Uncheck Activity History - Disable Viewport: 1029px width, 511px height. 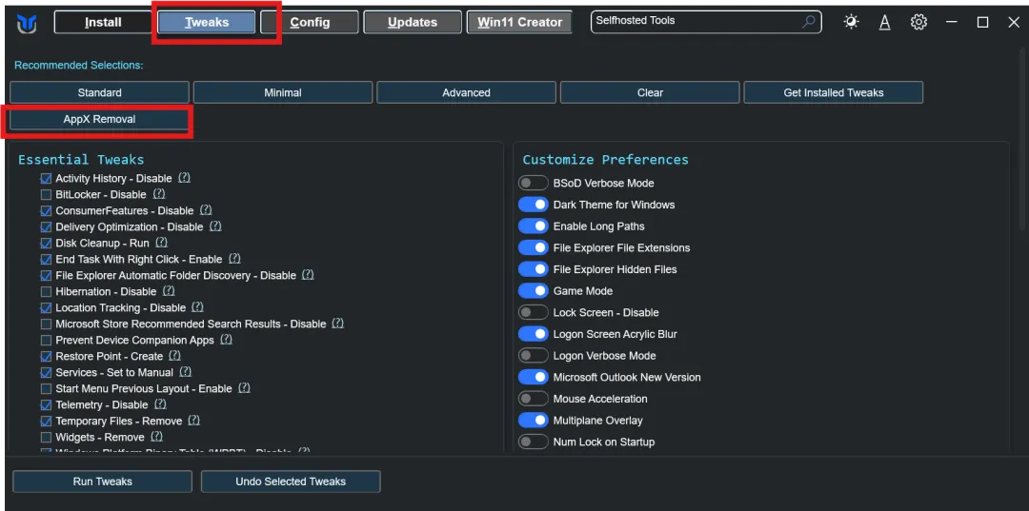(46, 178)
